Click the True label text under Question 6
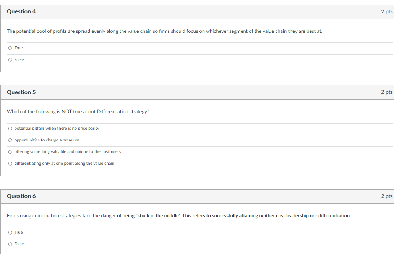The width and height of the screenshot is (394, 254). [x=18, y=232]
